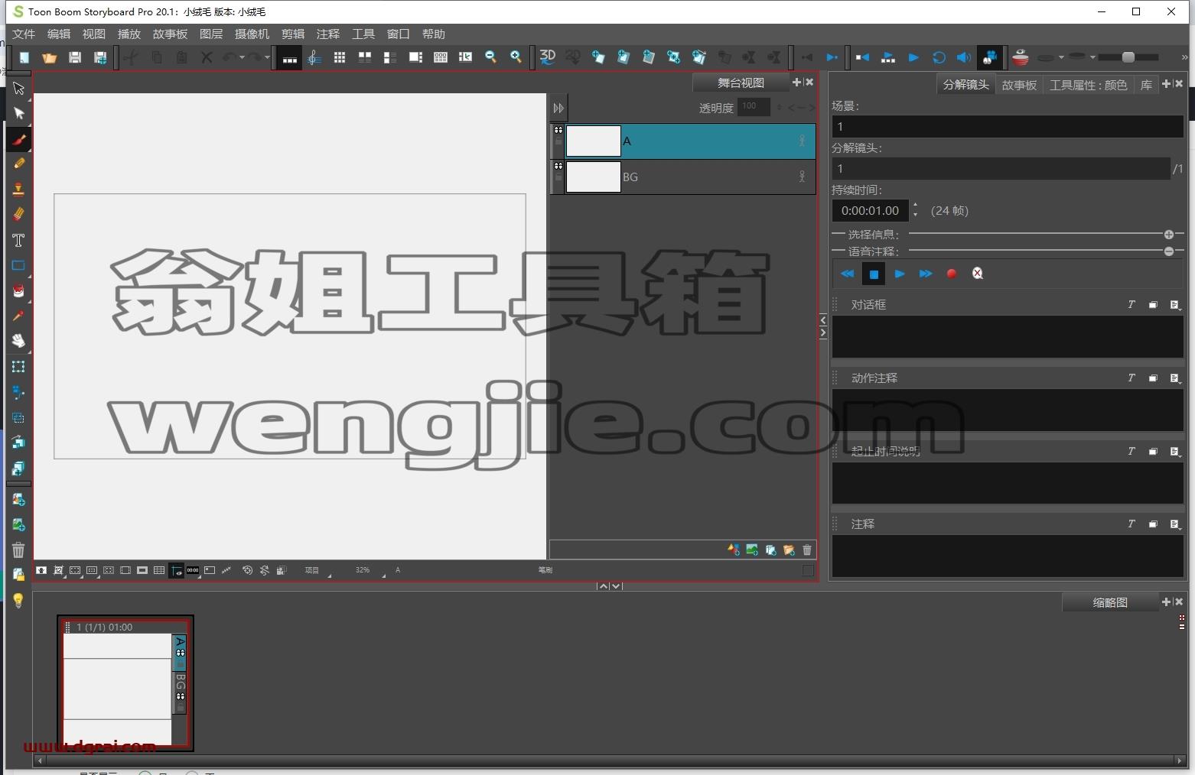Expand the hidden toolbar overflow chevron
The width and height of the screenshot is (1195, 775).
click(x=1185, y=57)
